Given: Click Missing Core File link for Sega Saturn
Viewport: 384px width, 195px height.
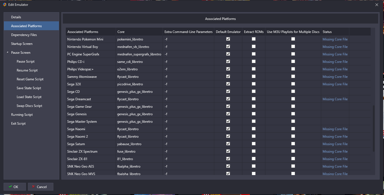Looking at the screenshot, I should tap(335, 144).
